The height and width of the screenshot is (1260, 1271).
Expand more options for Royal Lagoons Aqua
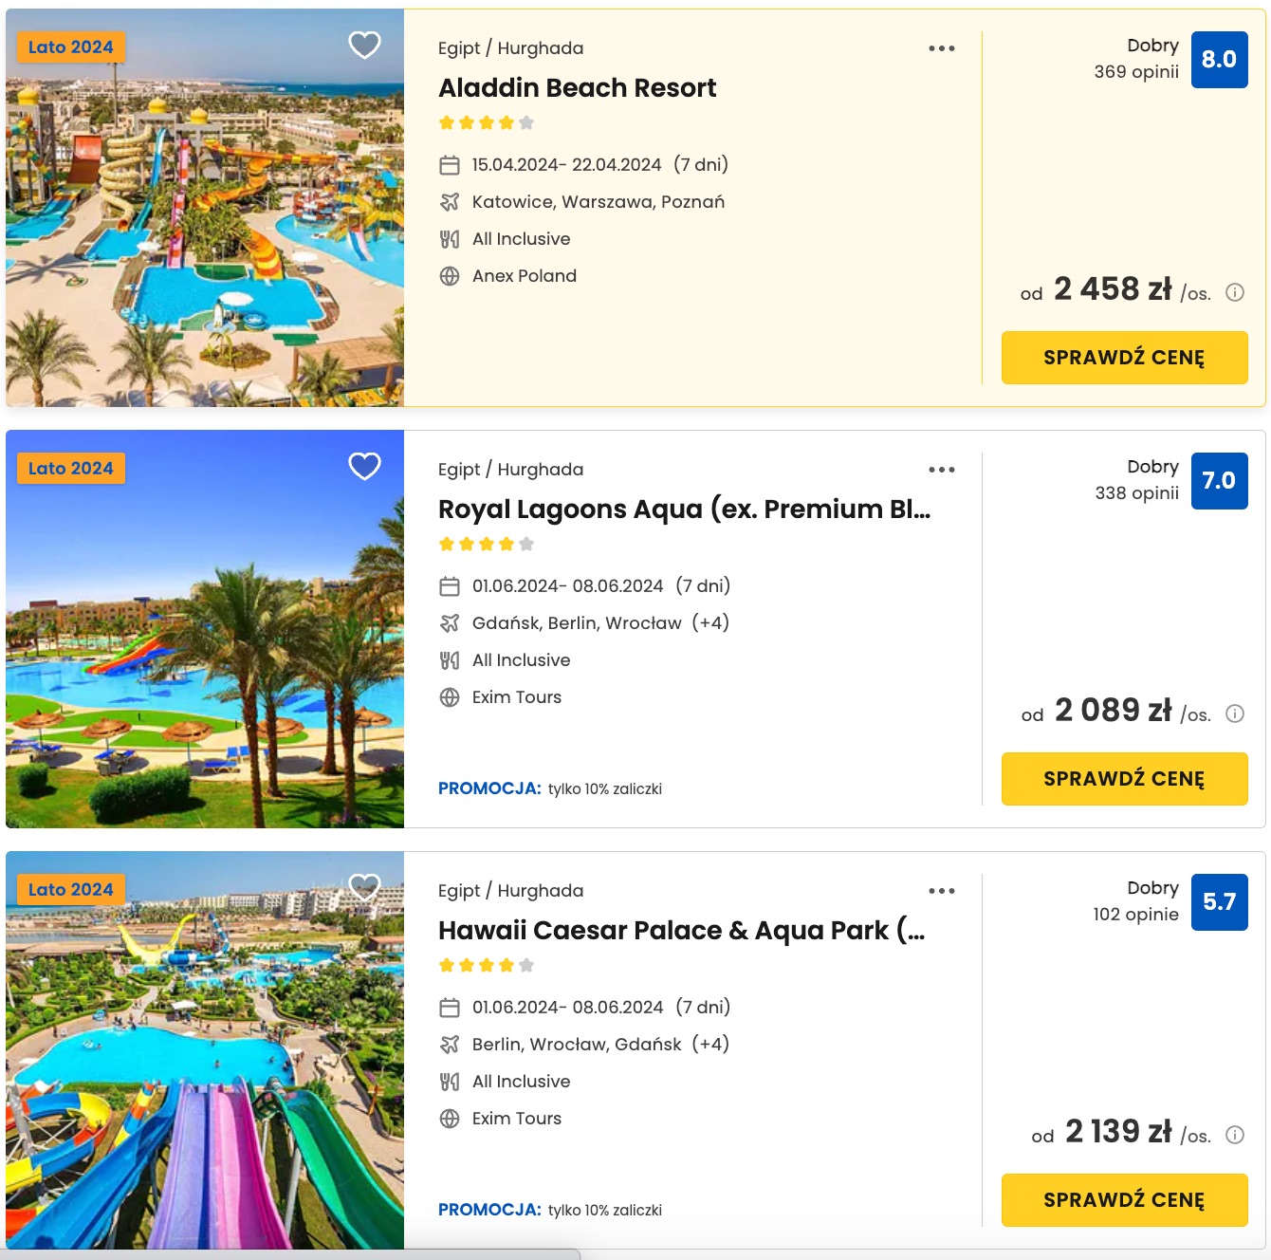point(942,470)
